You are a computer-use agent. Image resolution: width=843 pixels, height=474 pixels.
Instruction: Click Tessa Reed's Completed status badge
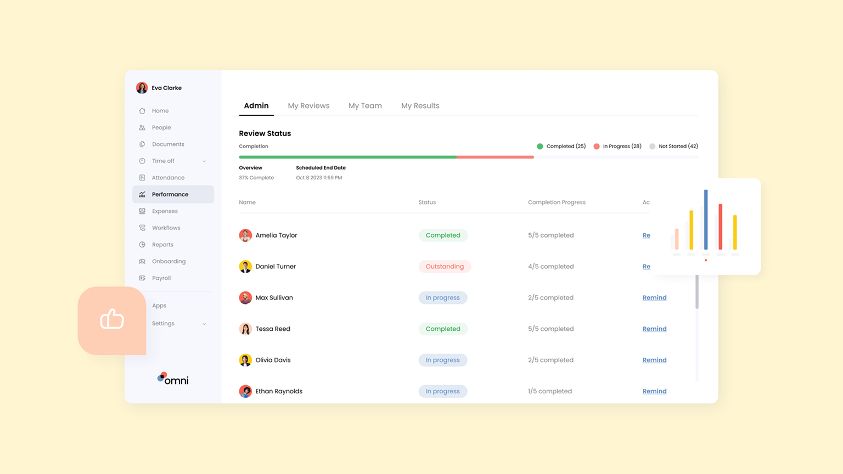pos(443,329)
